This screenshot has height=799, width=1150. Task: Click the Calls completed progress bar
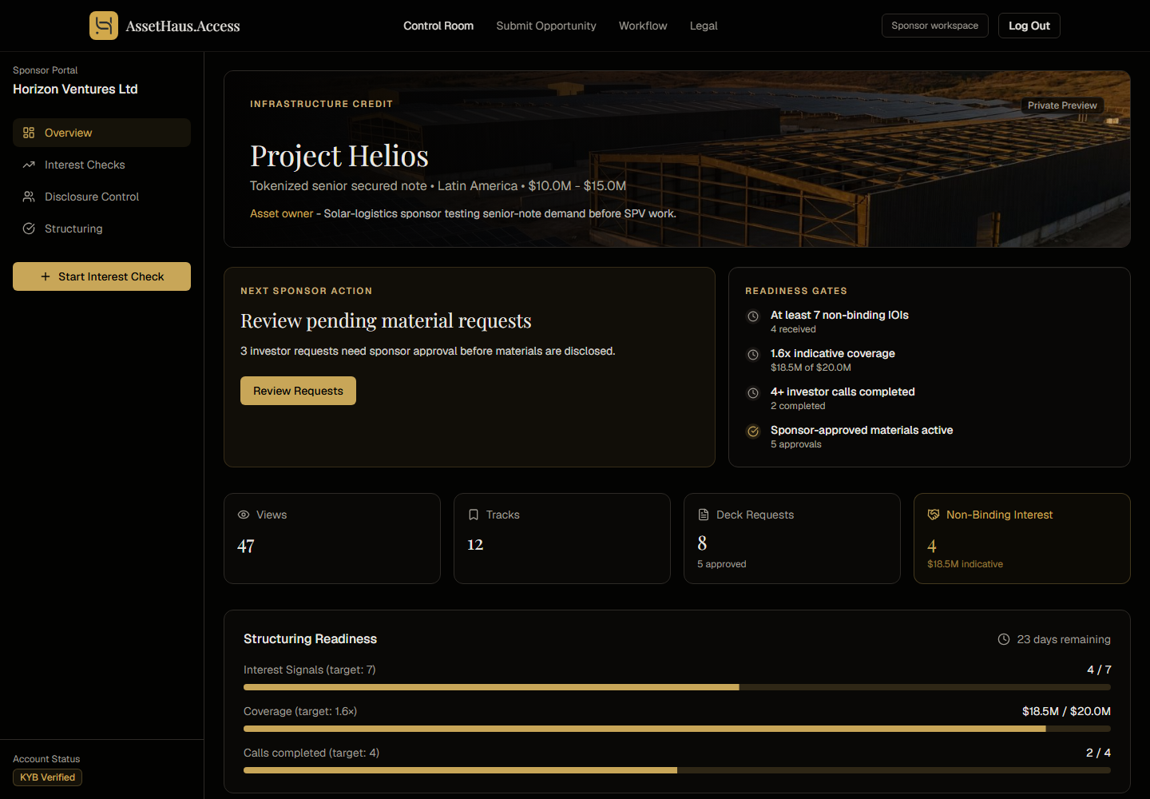[x=677, y=770]
